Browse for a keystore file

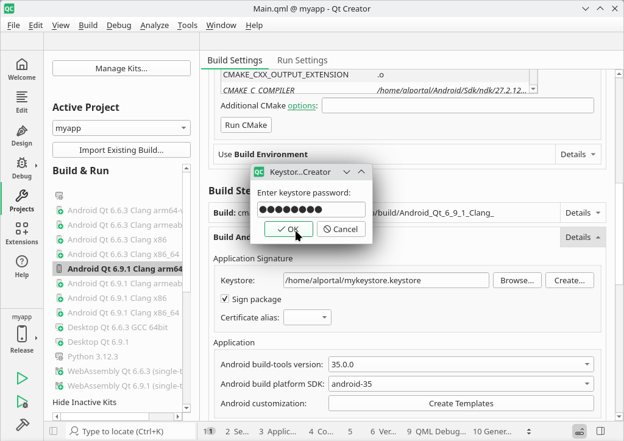[x=517, y=280]
